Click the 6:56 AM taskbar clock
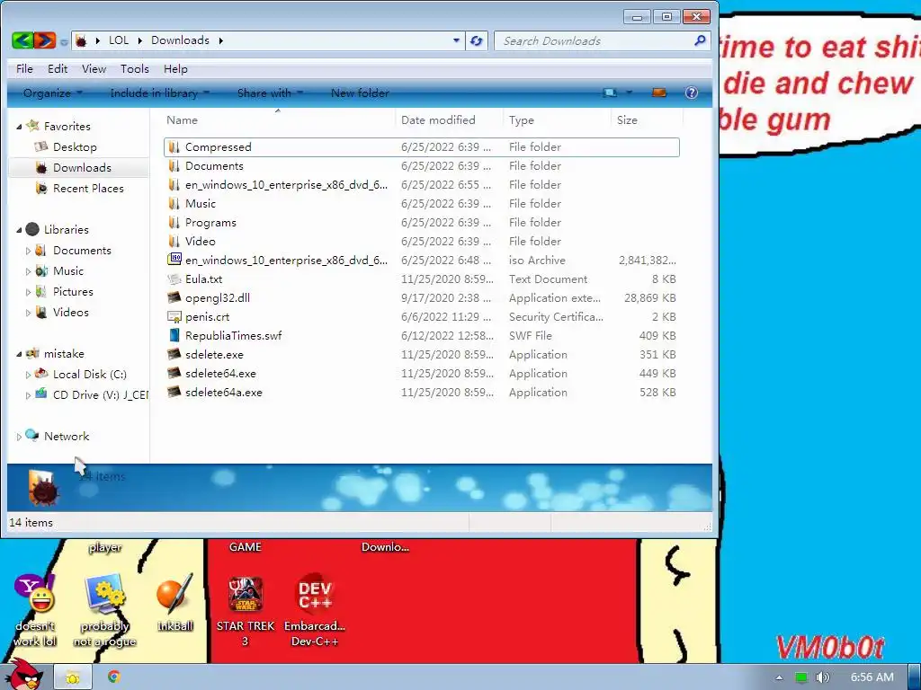 tap(872, 677)
